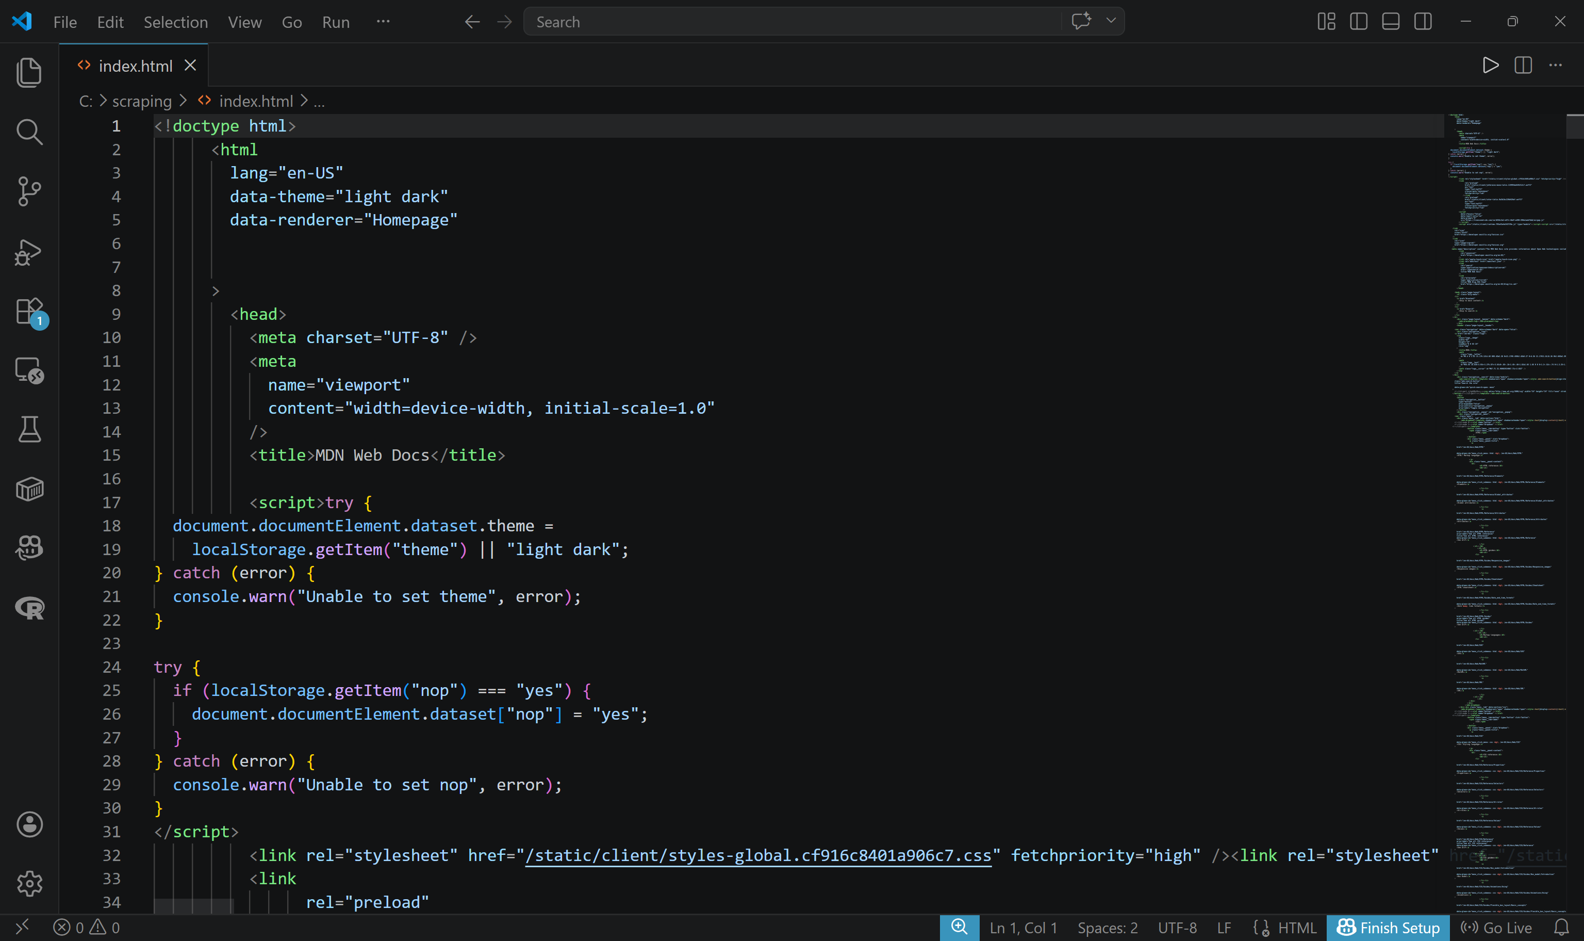This screenshot has height=941, width=1584.
Task: Open Run and Debug view
Action: click(30, 252)
